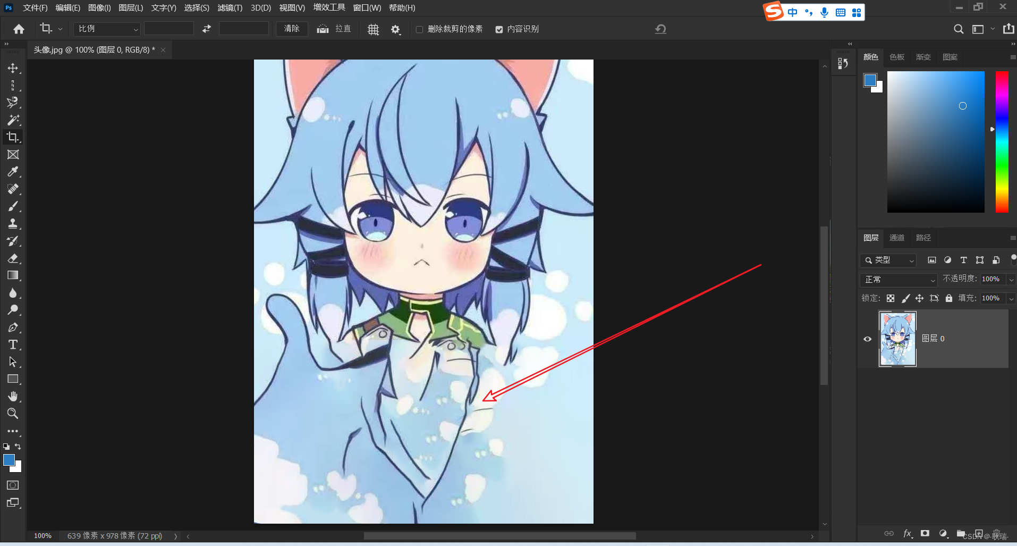Click the foreground color swatch in Color panel
This screenshot has height=546, width=1017.
pyautogui.click(x=870, y=80)
